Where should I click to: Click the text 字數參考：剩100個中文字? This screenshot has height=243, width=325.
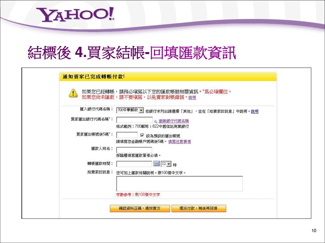[x=138, y=195]
